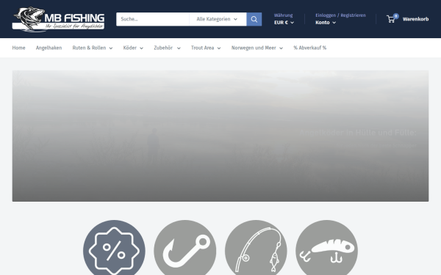Expand the Köder menu
Screen dimensions: 441x275
tap(133, 48)
